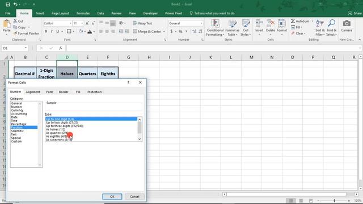Viewport: 363px width, 204px height.
Task: Switch to the Insert ribbon tab
Action: (x=40, y=13)
